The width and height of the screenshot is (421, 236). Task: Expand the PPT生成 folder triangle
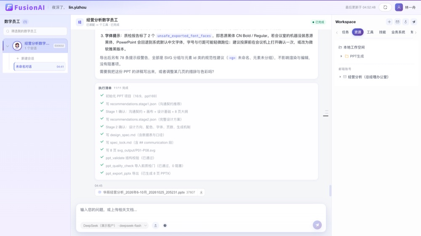pyautogui.click(x=341, y=56)
